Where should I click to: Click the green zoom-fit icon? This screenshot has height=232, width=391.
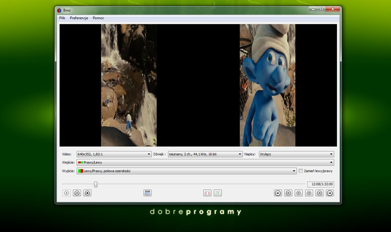(x=218, y=193)
